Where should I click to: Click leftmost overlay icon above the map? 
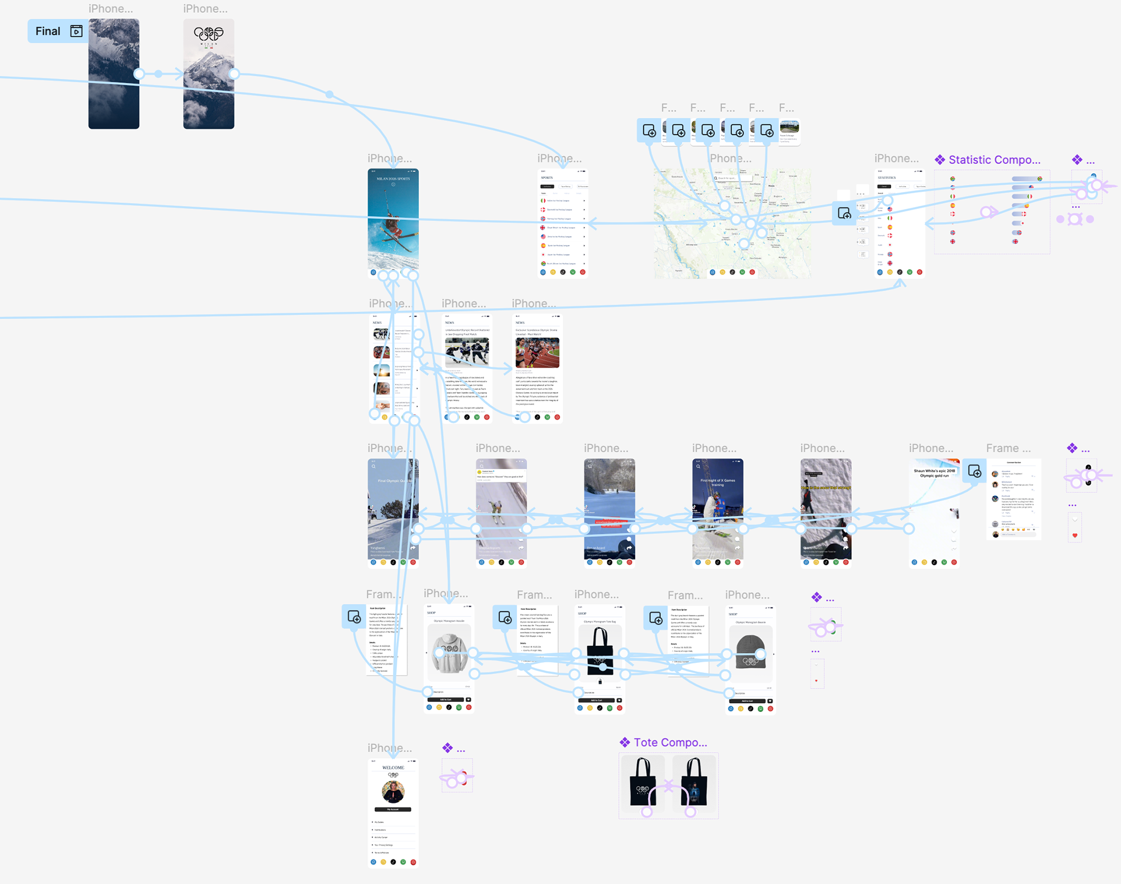[x=649, y=131]
